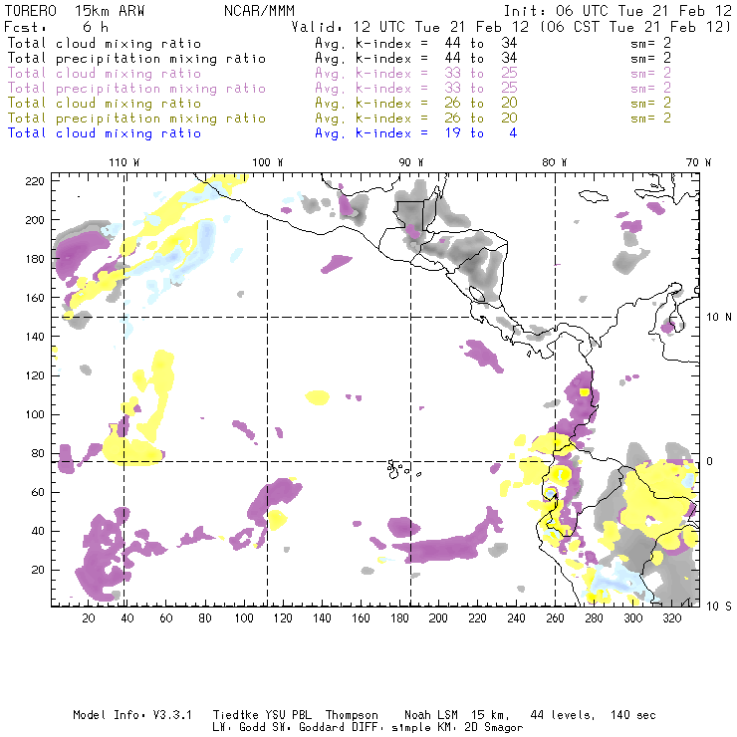Select the '0' equator latitude label
The image size is (737, 737).
pos(710,461)
